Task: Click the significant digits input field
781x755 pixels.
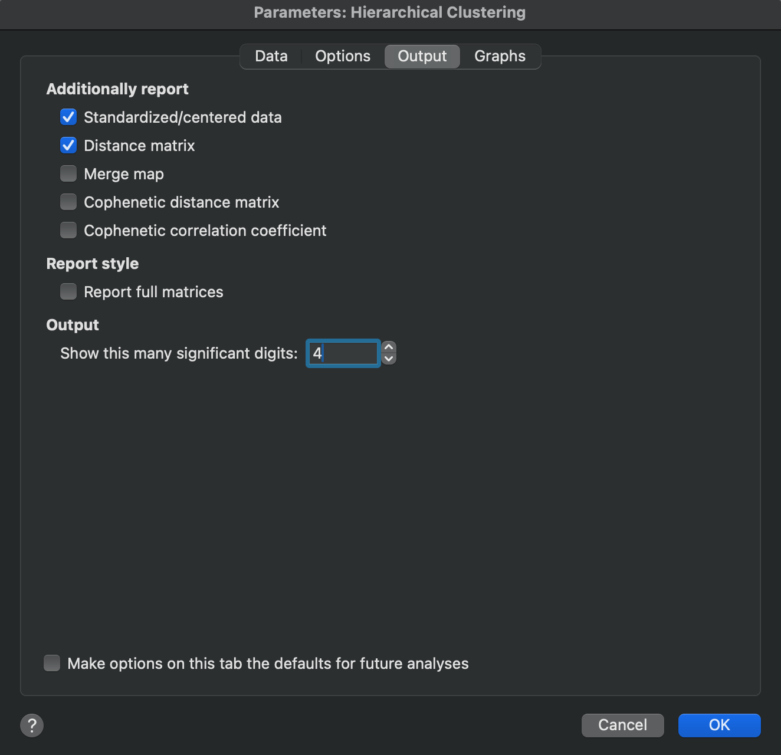Action: (343, 353)
